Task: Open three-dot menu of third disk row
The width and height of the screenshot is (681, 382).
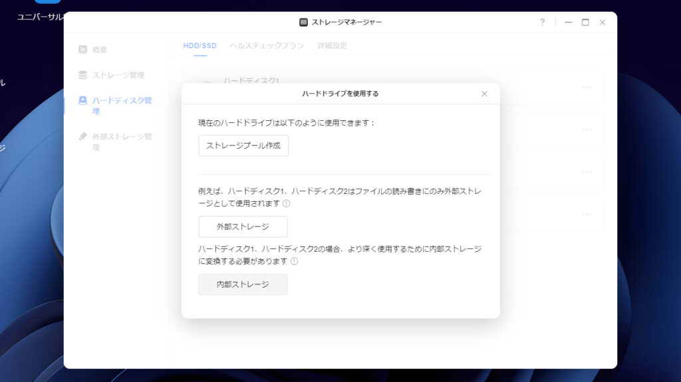Action: click(587, 171)
